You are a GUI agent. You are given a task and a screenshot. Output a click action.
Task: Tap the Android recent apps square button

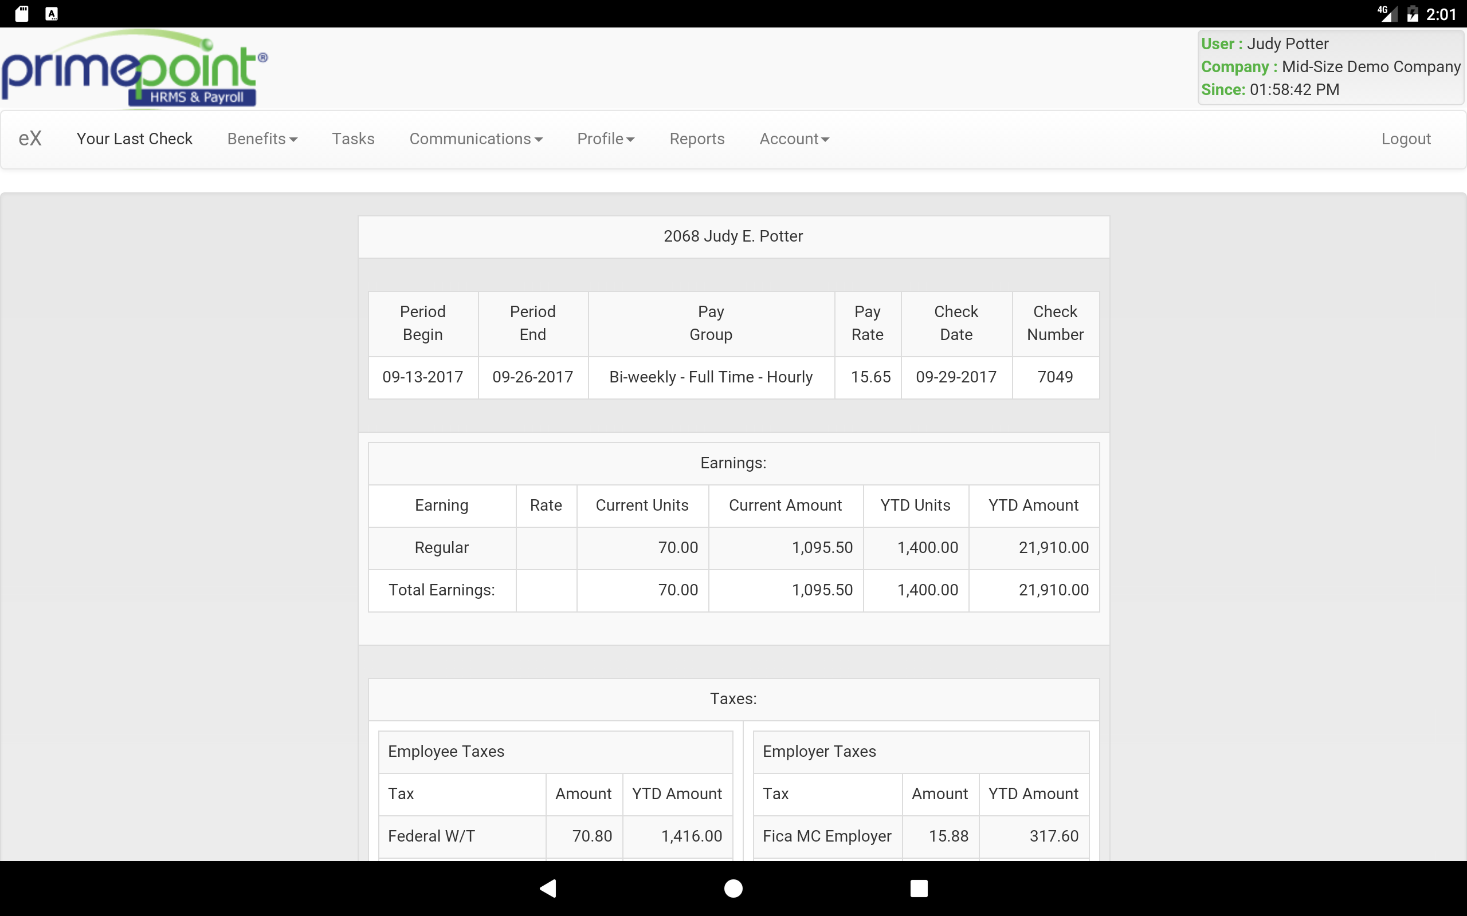(x=919, y=888)
